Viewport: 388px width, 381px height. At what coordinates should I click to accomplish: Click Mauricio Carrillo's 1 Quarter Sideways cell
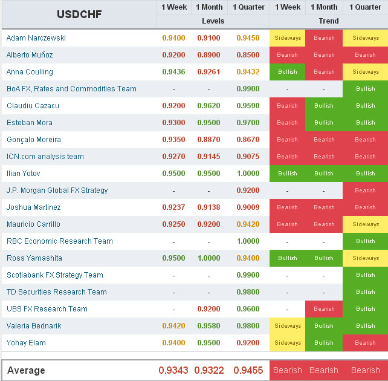(366, 224)
